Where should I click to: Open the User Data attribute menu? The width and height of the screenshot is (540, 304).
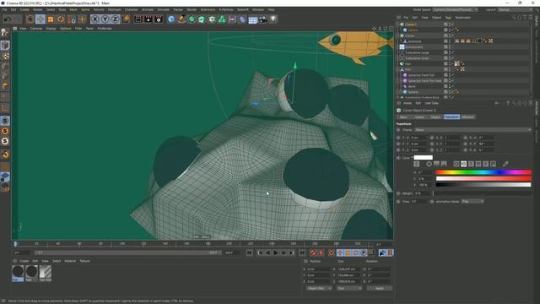pos(431,103)
